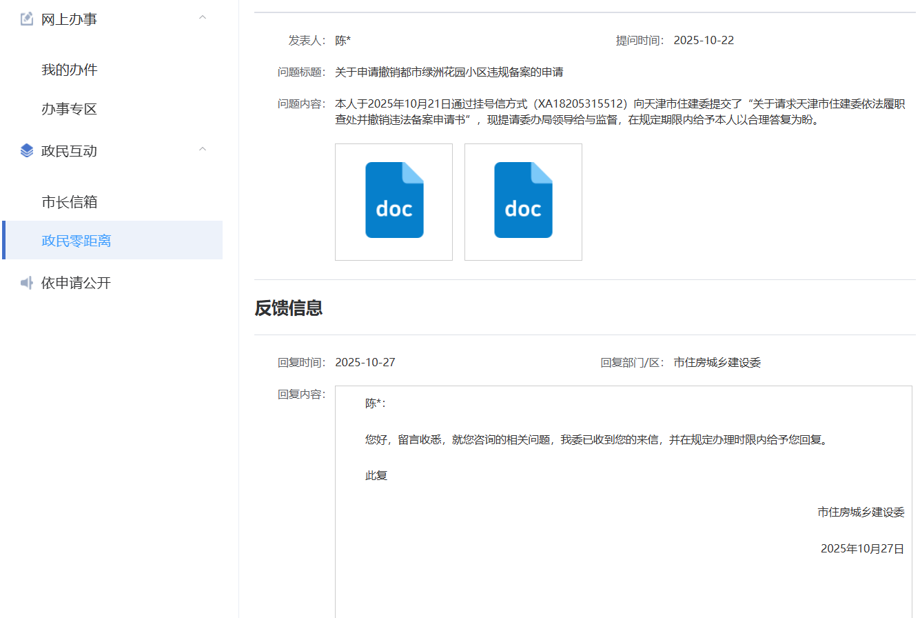Select 市长信箱 in the sidebar
Screen dimensions: 920x618
click(x=70, y=202)
